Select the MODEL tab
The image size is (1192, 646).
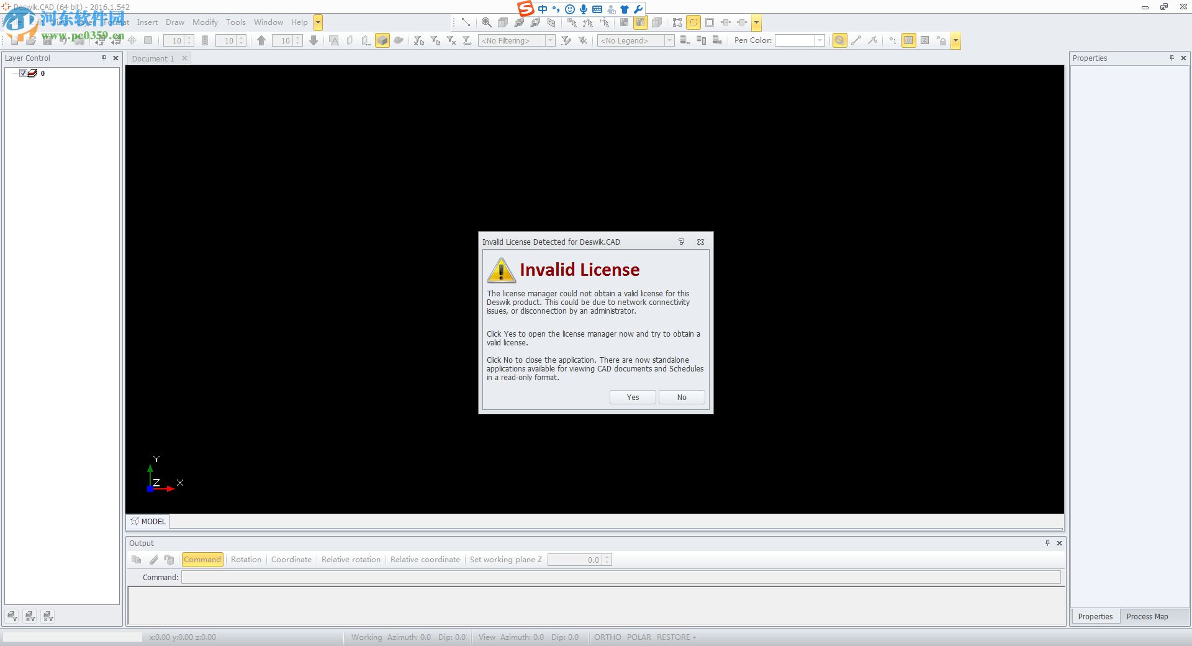[x=148, y=522]
